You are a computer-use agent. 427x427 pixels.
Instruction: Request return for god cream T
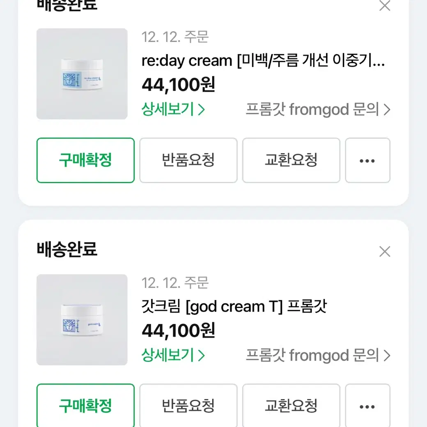pyautogui.click(x=188, y=406)
